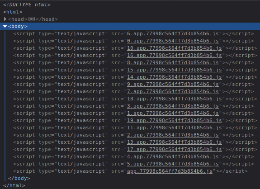Follow the 16.app script source link
This screenshot has height=189, width=260.
[x=175, y=55]
